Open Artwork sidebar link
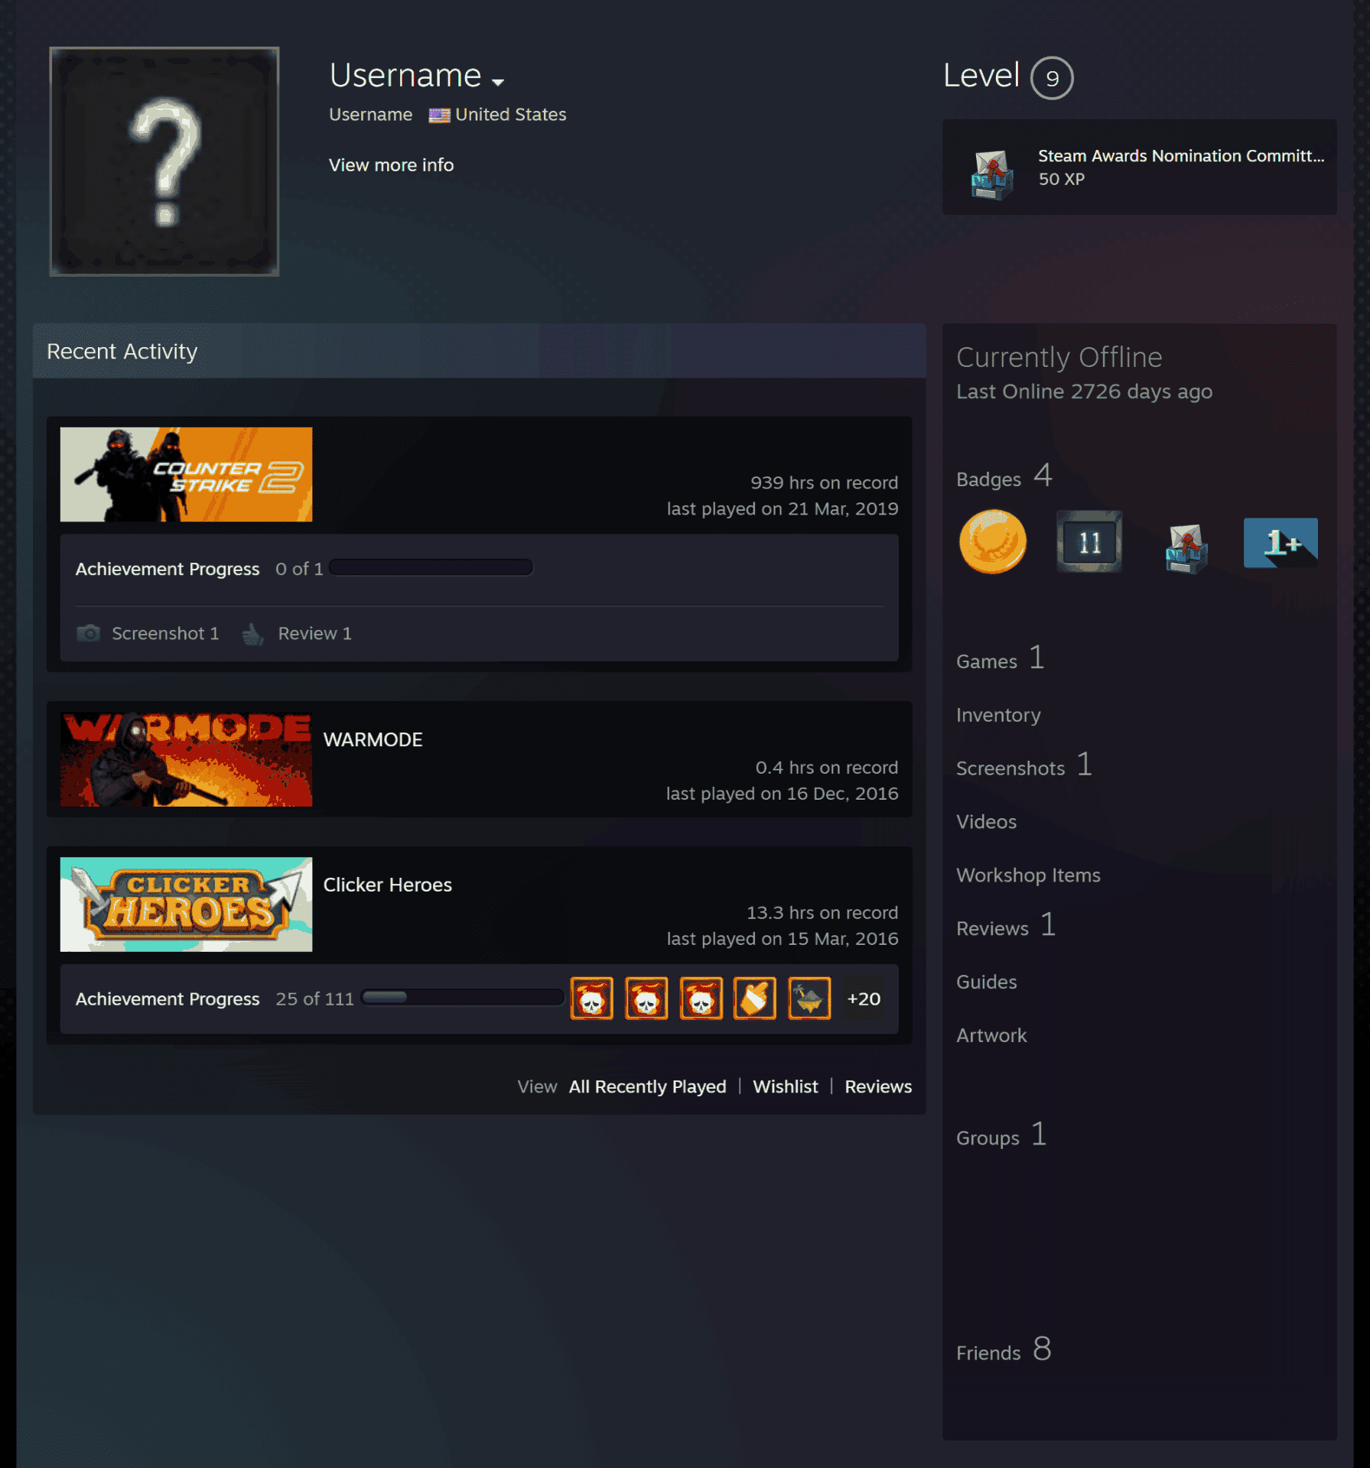This screenshot has height=1468, width=1370. [991, 1035]
